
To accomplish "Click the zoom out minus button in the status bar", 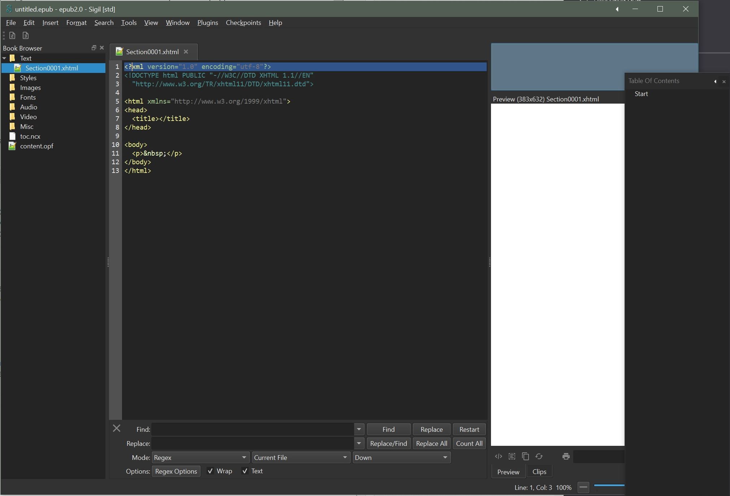I will point(583,487).
